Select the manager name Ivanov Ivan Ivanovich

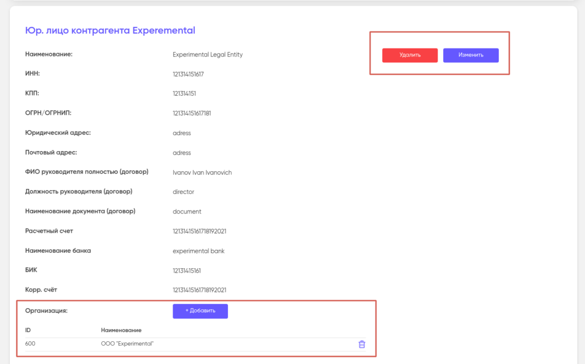[202, 172]
